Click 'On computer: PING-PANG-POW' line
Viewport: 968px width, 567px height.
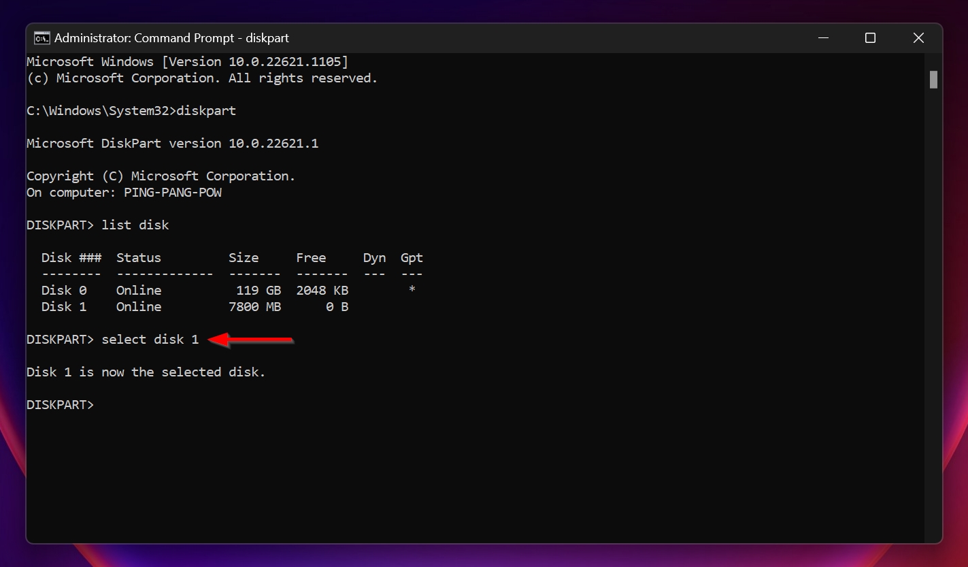pos(124,193)
